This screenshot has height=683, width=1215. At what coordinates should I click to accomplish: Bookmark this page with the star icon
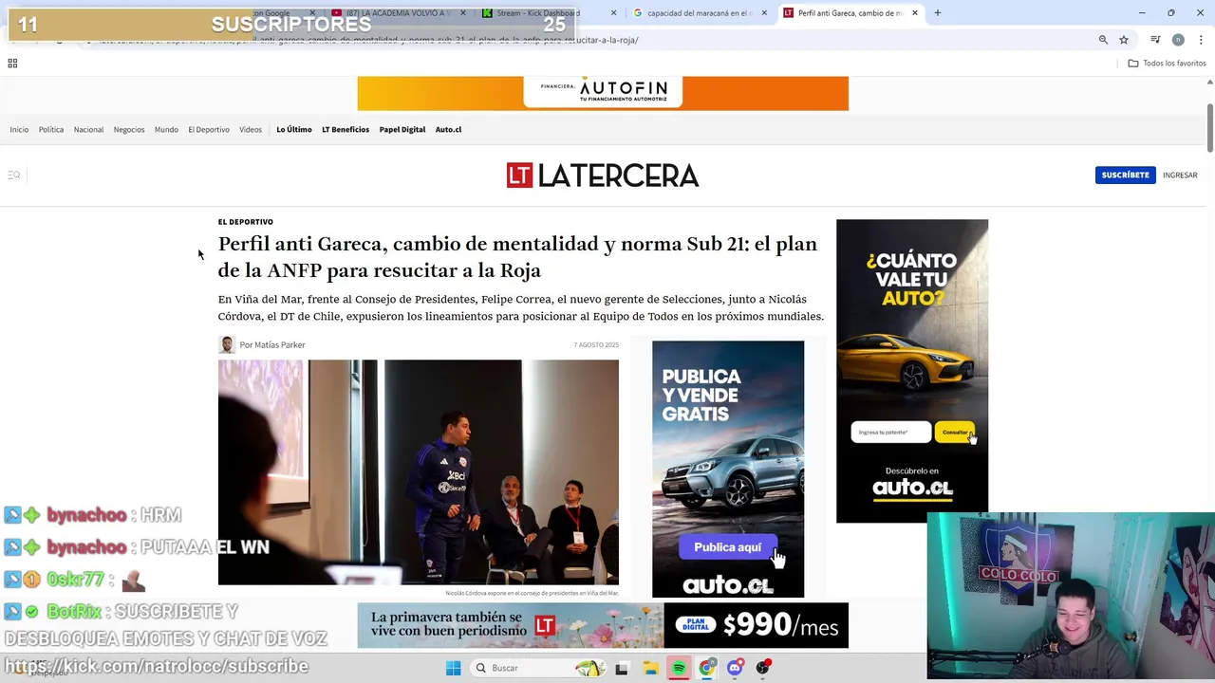point(1124,40)
